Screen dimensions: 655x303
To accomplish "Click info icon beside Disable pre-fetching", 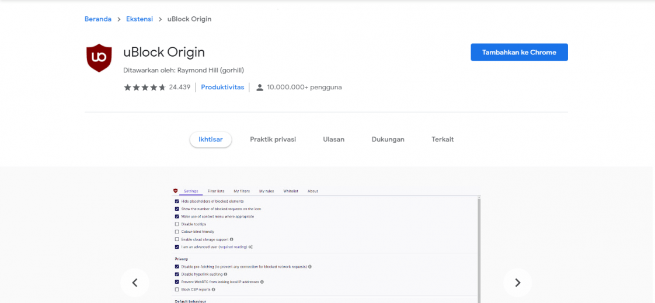I will point(310,267).
